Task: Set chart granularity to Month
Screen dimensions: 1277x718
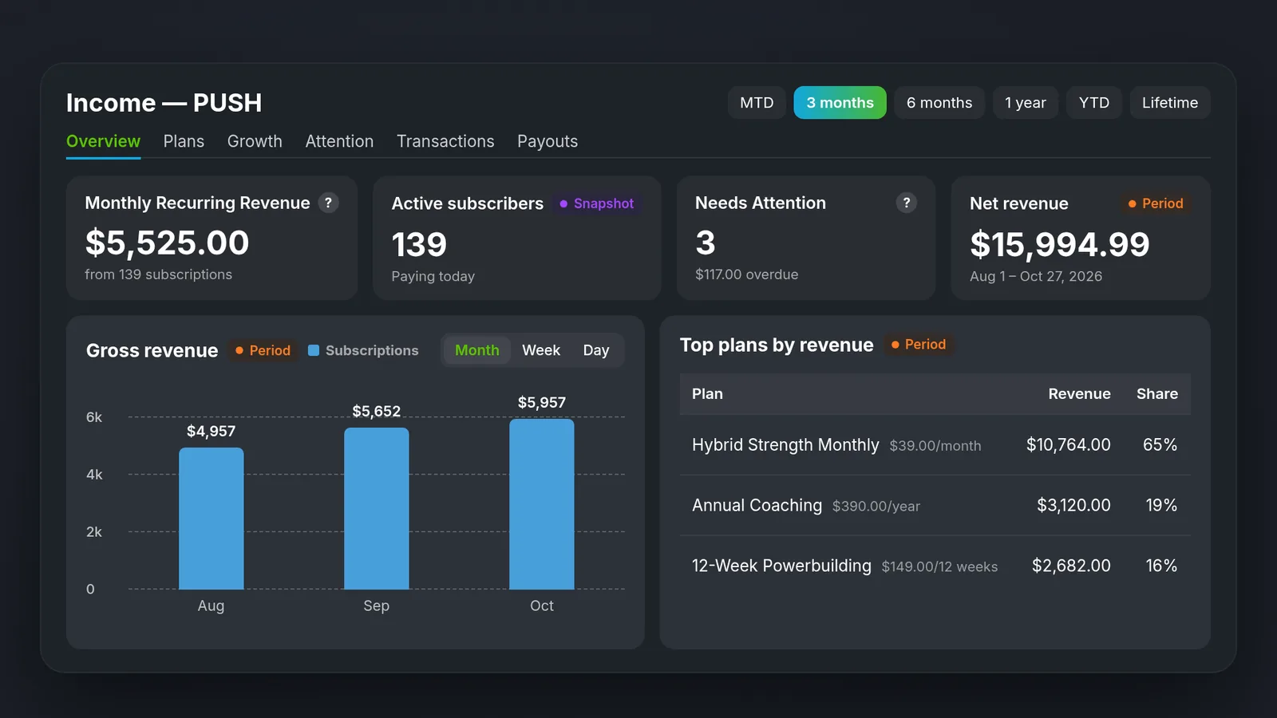Action: coord(477,350)
